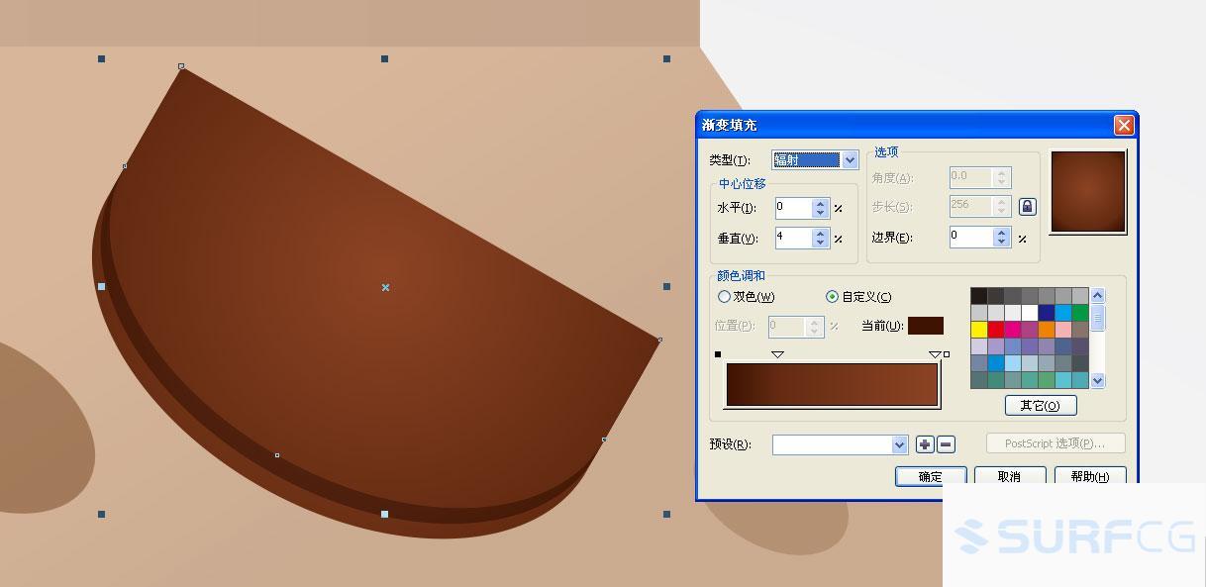Click the color palette scrollbar down arrow
The image size is (1206, 587).
(x=1098, y=379)
